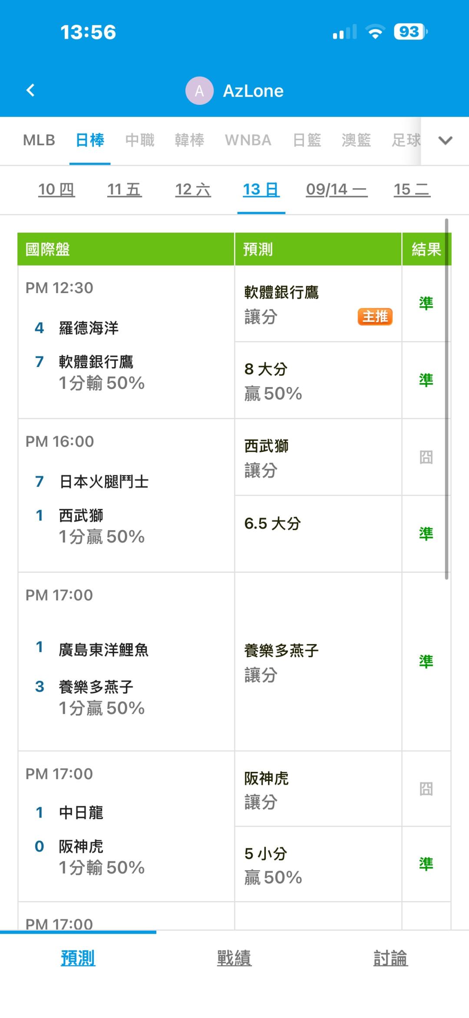Image resolution: width=469 pixels, height=1018 pixels.
Task: Click the vertical scrollbar on the table
Action: coord(446,399)
